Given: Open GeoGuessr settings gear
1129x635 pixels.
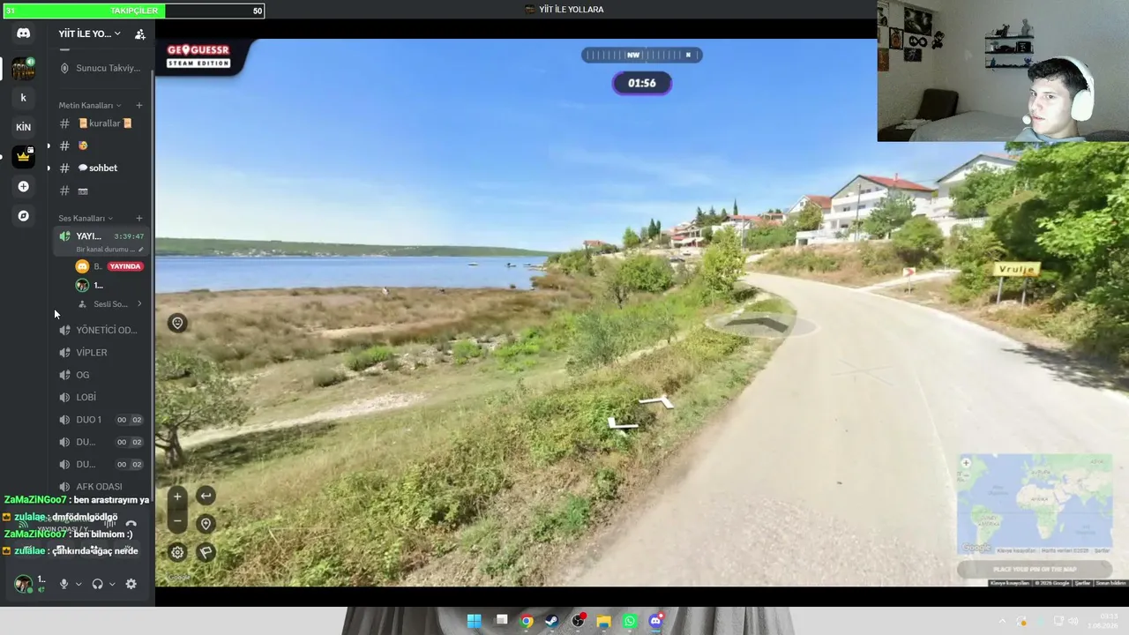Looking at the screenshot, I should (x=177, y=552).
